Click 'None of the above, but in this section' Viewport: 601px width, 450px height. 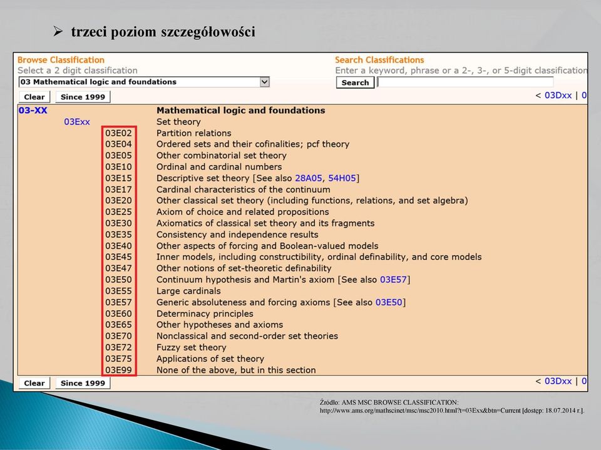pos(236,370)
